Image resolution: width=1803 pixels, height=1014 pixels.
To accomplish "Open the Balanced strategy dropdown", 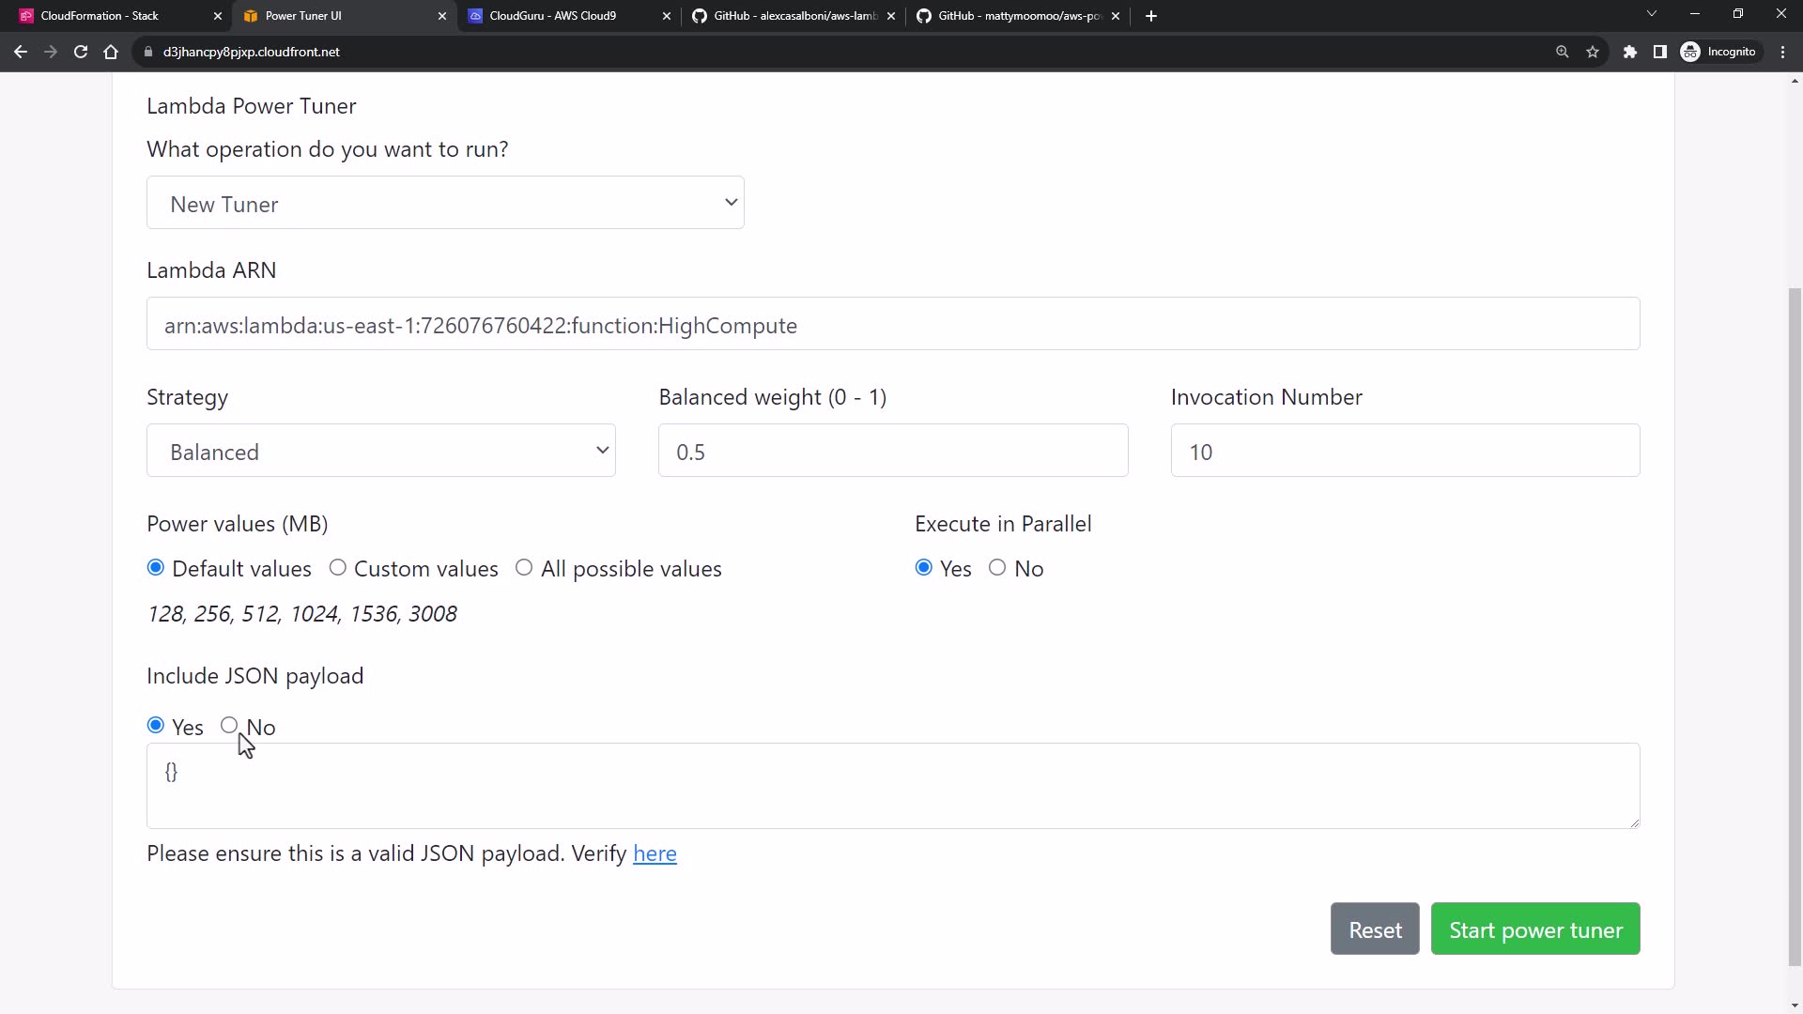I will click(x=381, y=451).
